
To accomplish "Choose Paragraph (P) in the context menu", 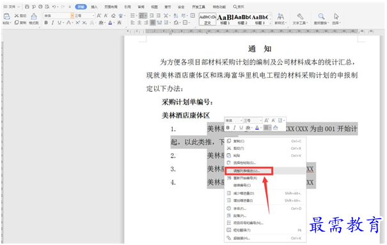I will [x=265, y=216].
